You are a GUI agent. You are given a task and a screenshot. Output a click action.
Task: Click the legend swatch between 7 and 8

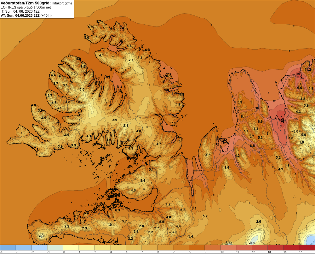[181, 248]
